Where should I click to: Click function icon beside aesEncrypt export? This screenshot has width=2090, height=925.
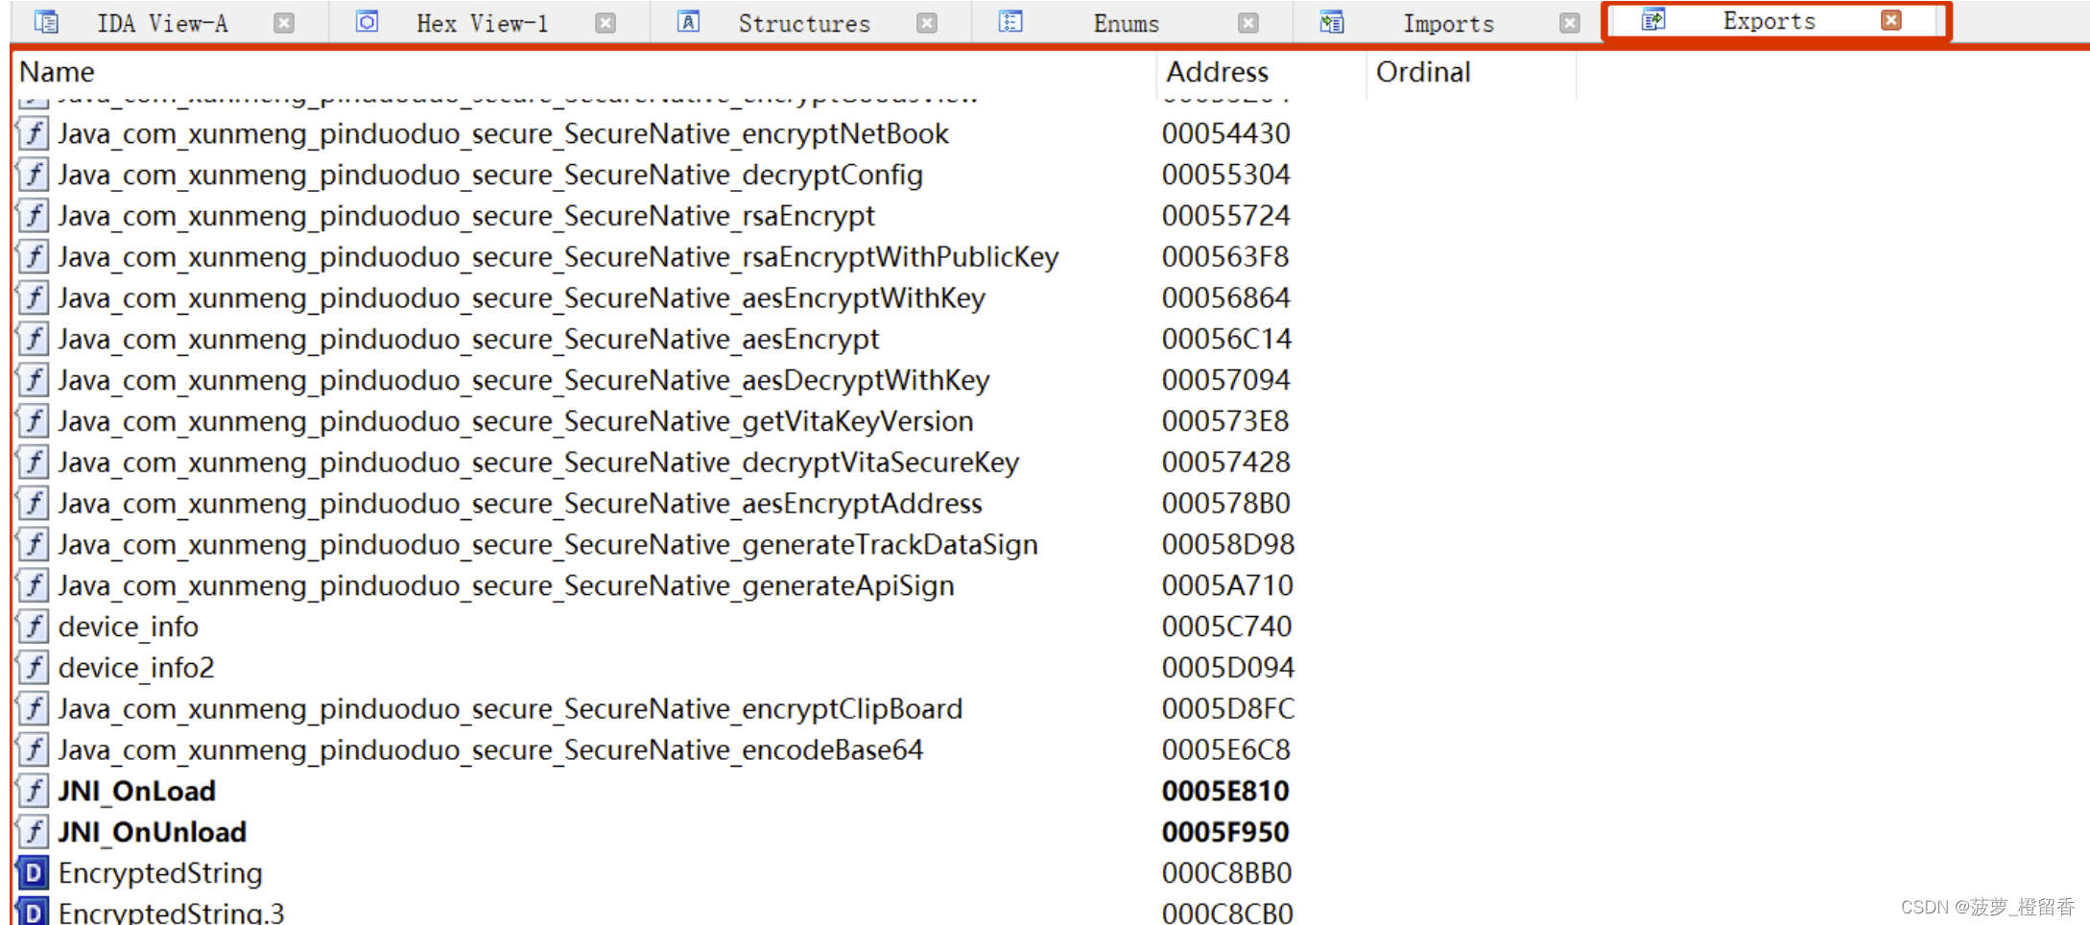coord(34,340)
